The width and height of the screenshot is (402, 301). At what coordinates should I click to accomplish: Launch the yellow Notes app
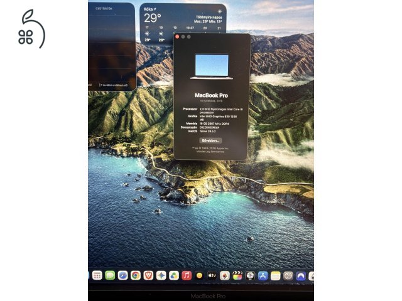276,276
